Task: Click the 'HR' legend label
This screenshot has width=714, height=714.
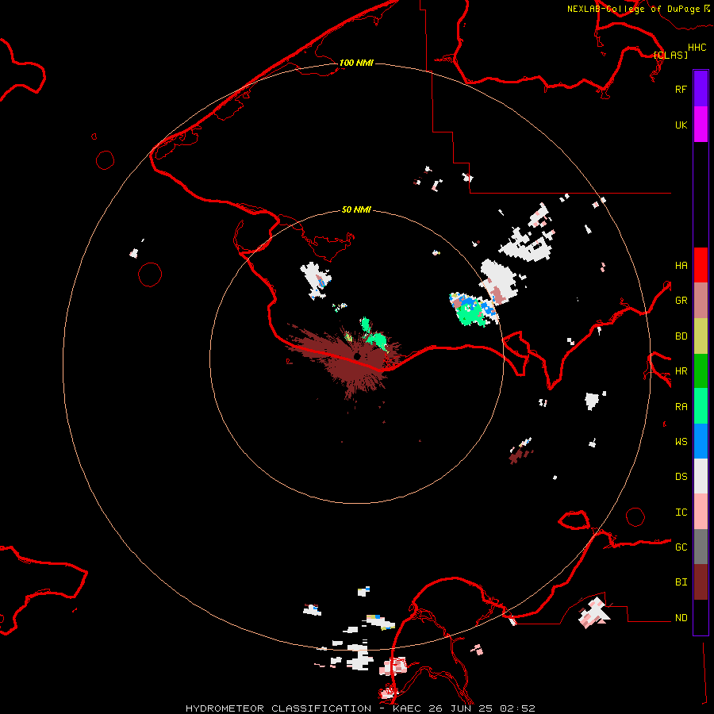Action: click(681, 371)
